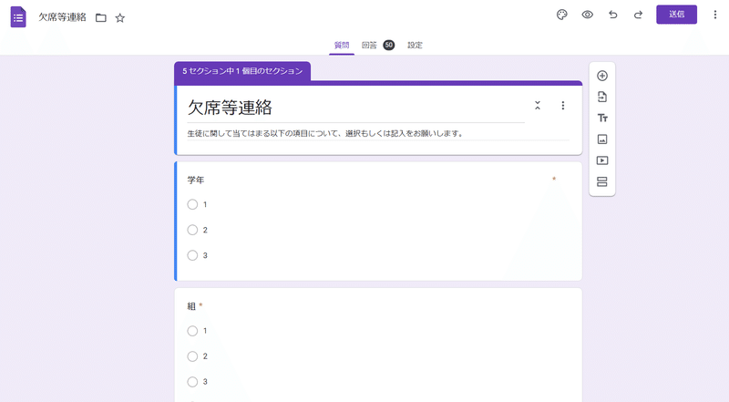This screenshot has height=402, width=729.
Task: Select option 2 under 学年
Action: (192, 230)
